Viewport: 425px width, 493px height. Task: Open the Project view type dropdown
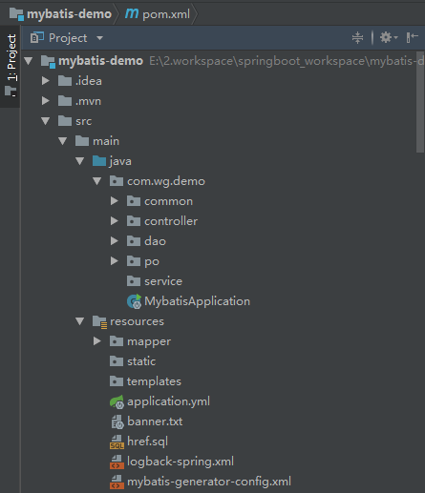[99, 38]
